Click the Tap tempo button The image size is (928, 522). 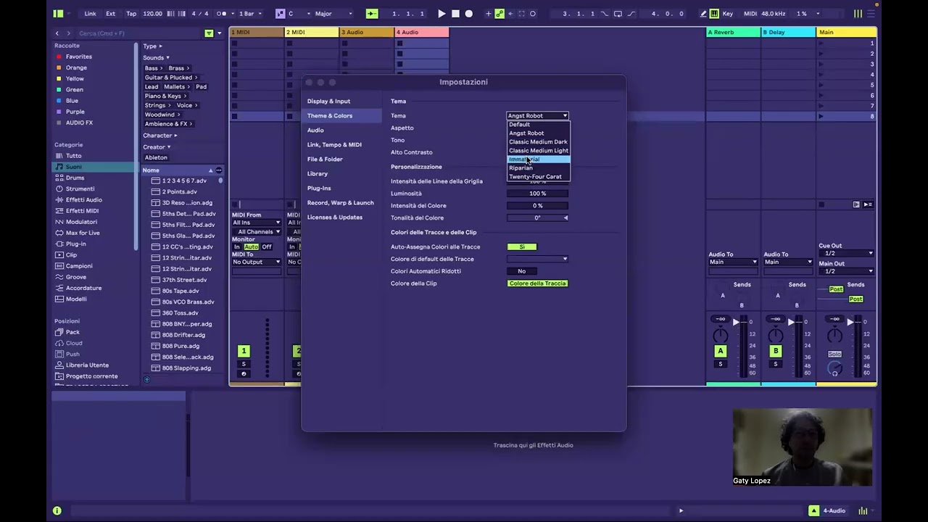(131, 13)
